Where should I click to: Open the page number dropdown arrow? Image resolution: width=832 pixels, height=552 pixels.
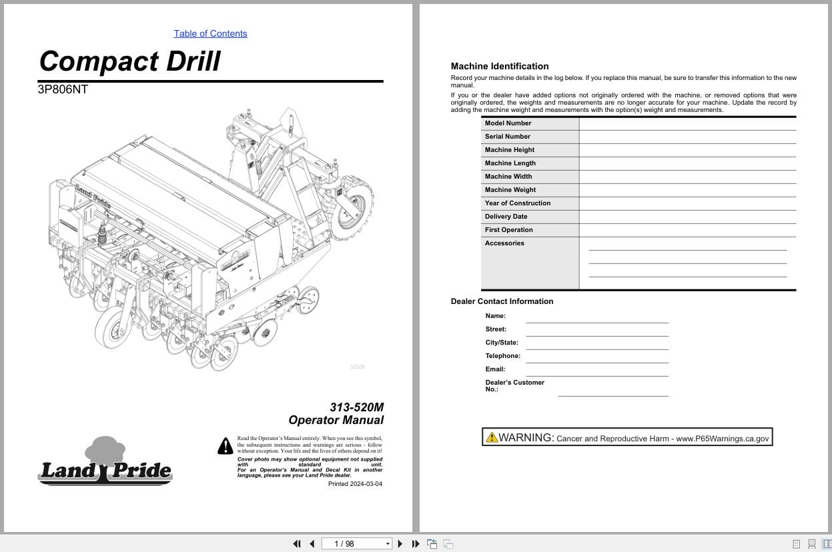click(388, 544)
